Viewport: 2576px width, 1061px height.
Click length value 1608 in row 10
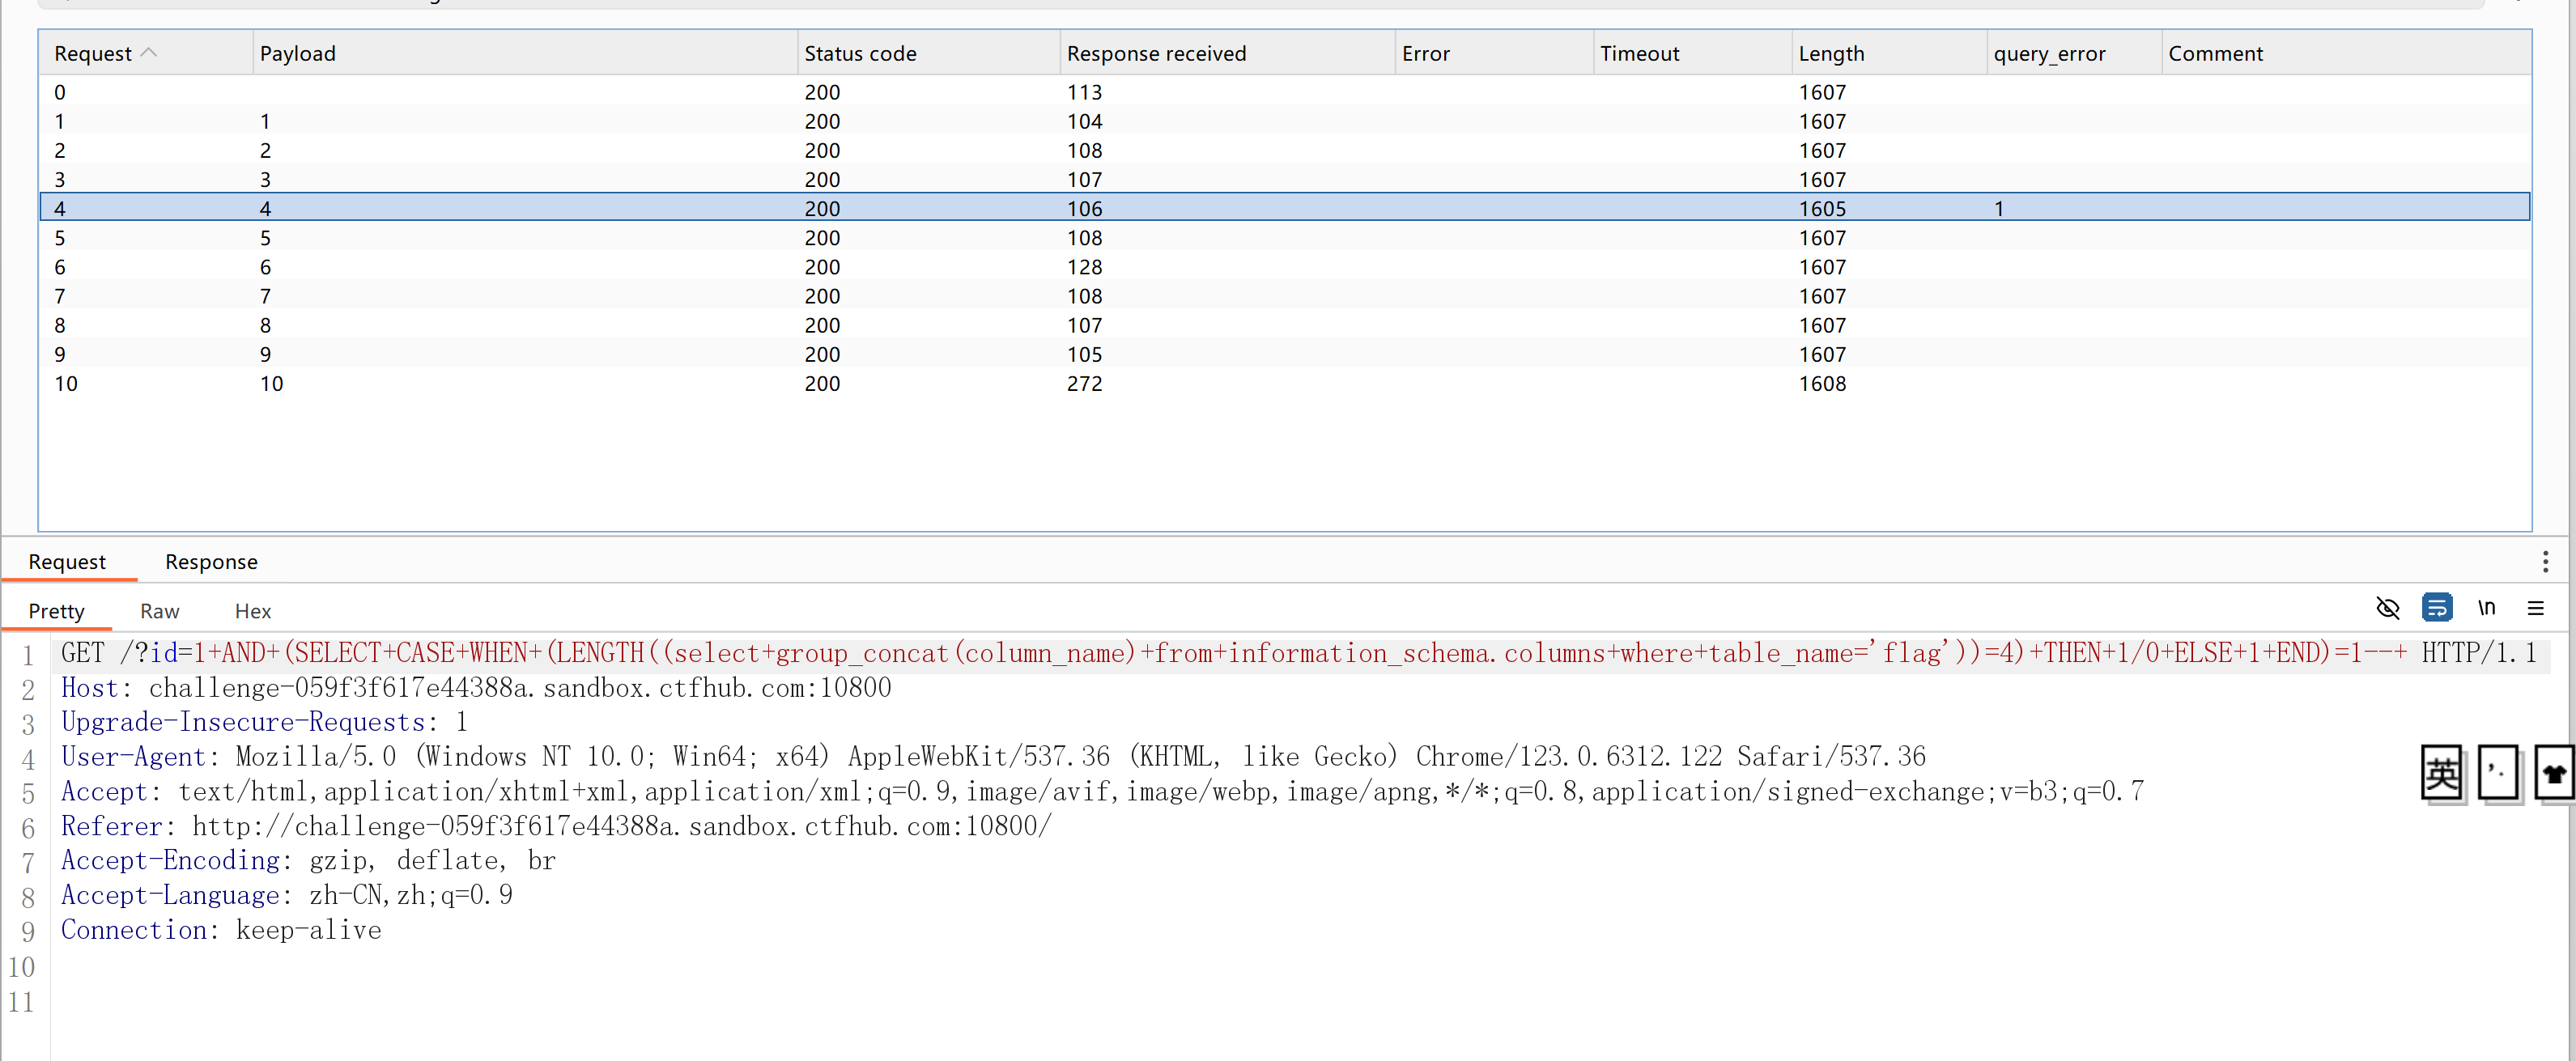point(1822,383)
